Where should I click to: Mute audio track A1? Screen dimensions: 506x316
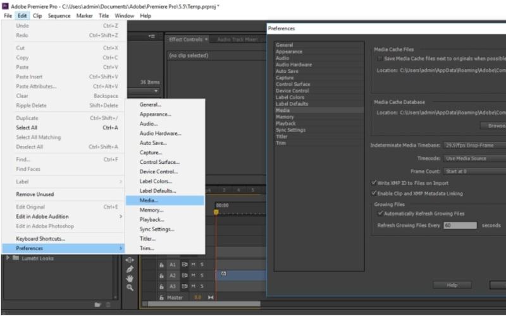point(194,265)
